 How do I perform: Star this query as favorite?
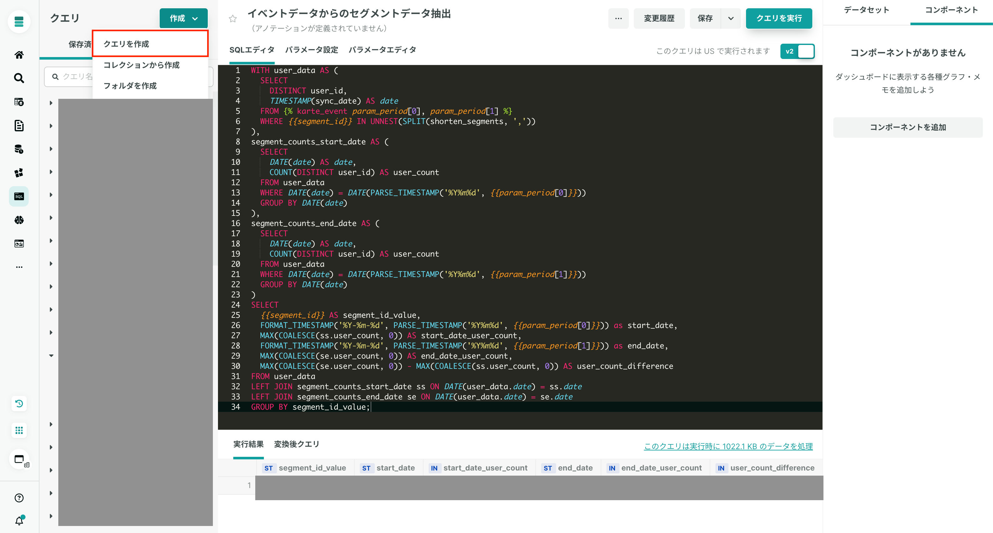point(232,18)
